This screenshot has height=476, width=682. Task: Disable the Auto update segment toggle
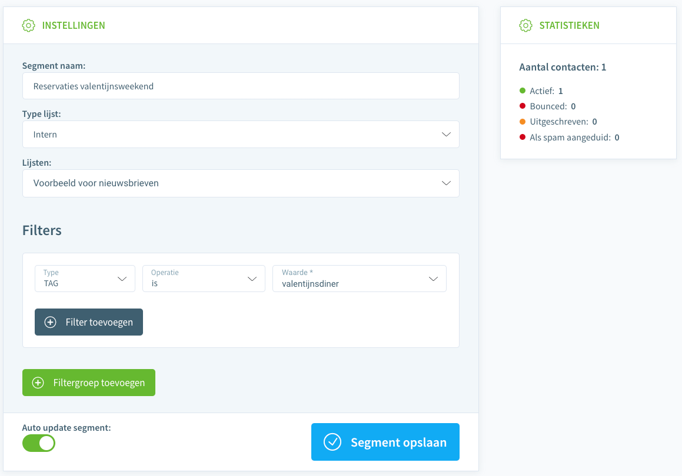(x=39, y=443)
